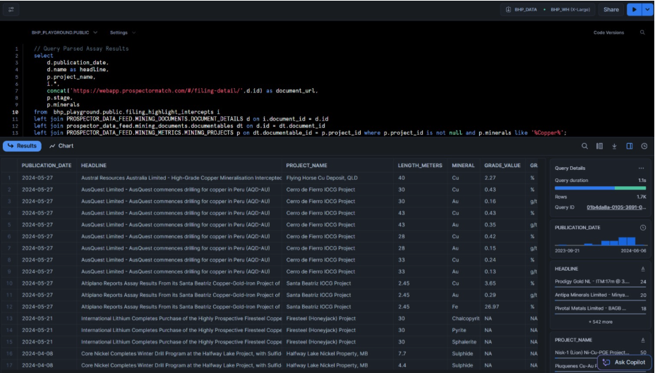Viewport: 655px width, 373px height.
Task: Open run options dropdown arrow
Action: pos(647,9)
